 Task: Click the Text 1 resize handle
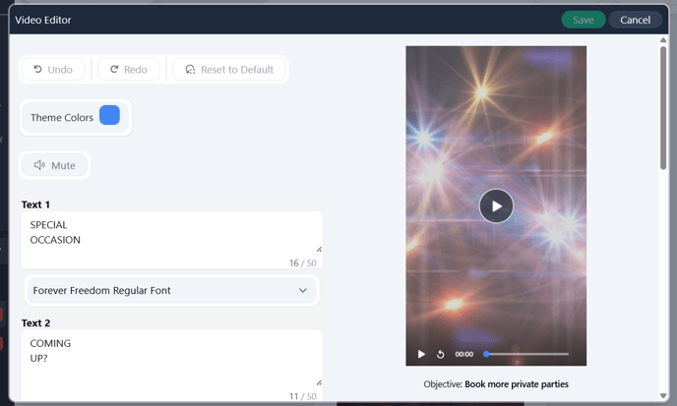(x=319, y=249)
